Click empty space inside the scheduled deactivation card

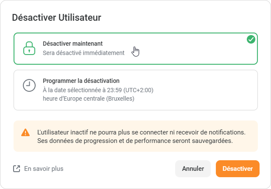click(x=204, y=90)
